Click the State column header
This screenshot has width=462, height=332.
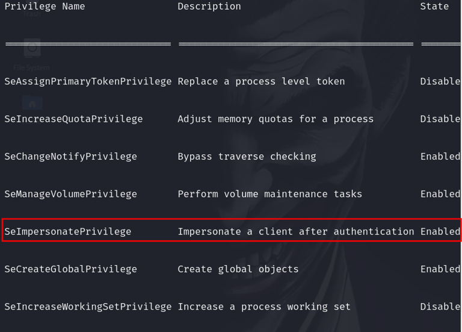[434, 6]
